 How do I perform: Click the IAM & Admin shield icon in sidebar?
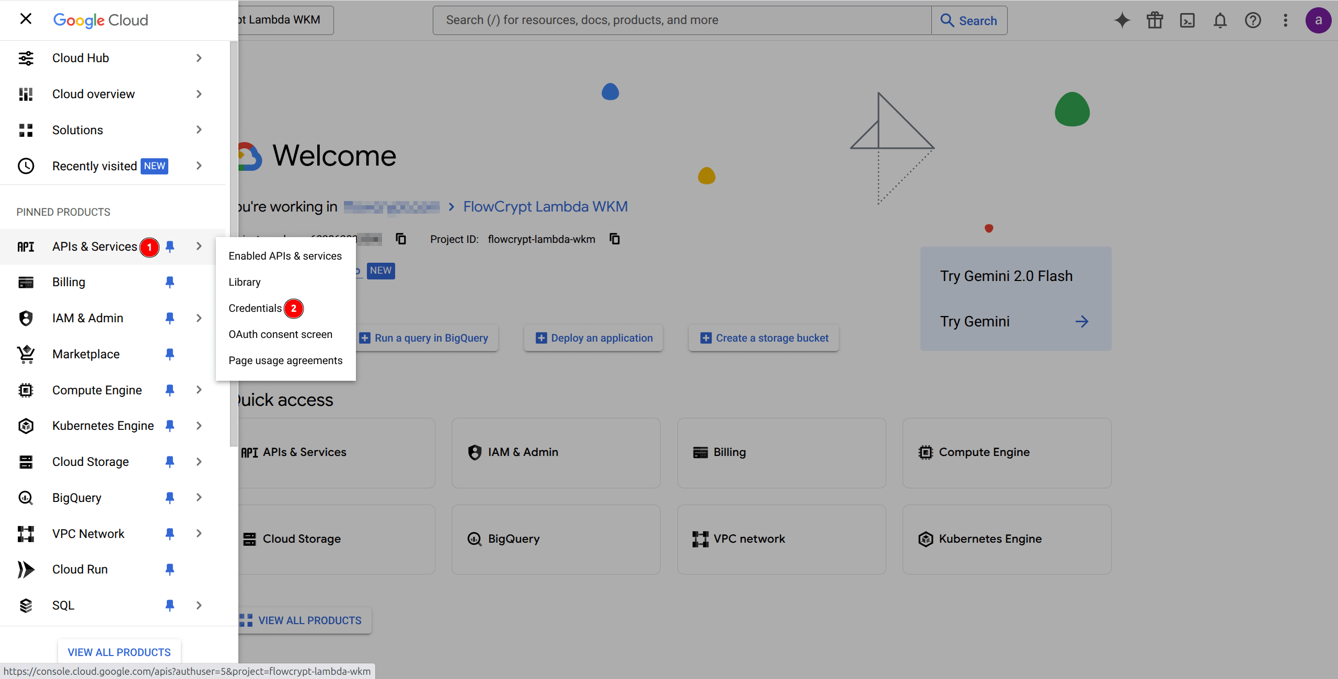pyautogui.click(x=26, y=318)
